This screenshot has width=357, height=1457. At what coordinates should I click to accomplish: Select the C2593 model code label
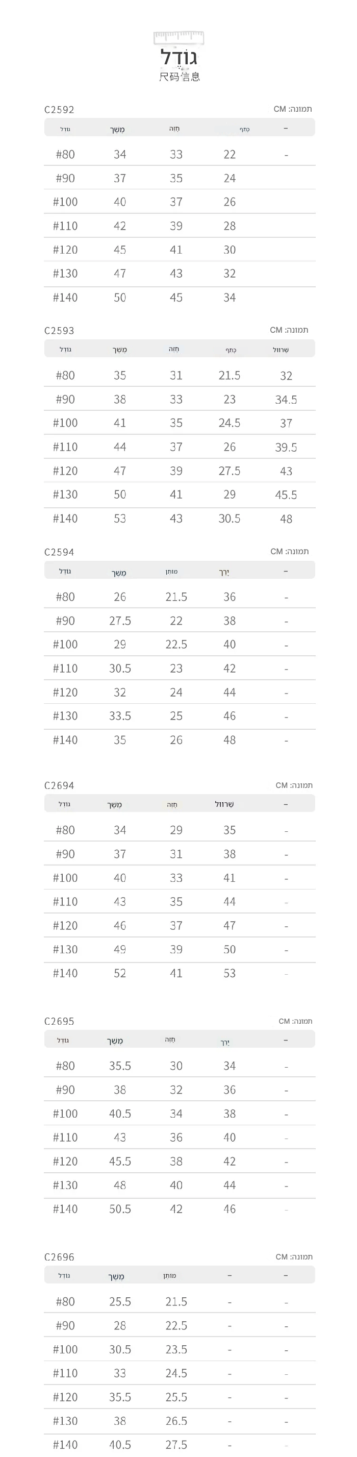pos(59,330)
